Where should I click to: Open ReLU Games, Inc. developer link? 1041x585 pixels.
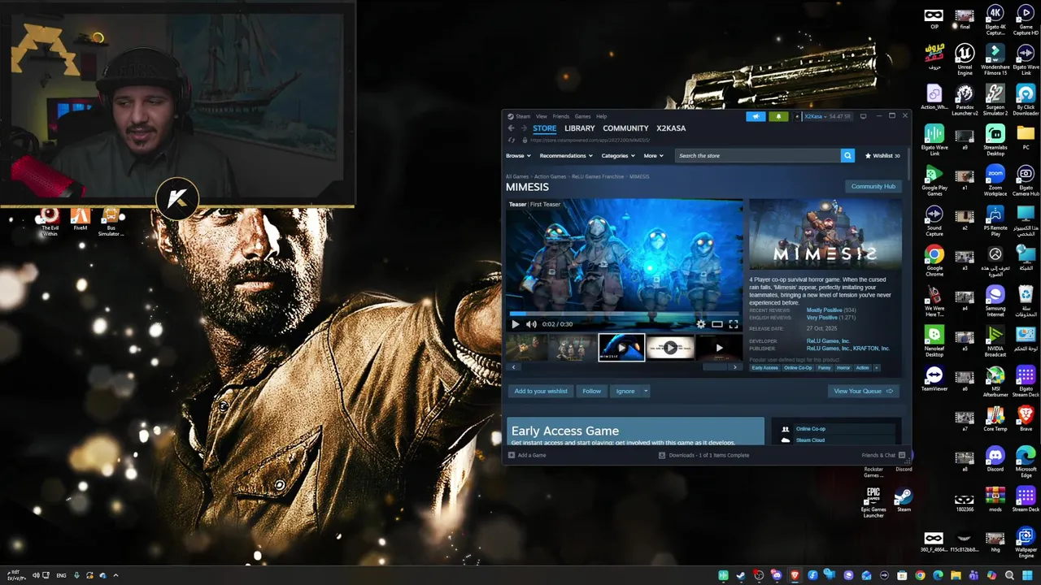(x=828, y=341)
